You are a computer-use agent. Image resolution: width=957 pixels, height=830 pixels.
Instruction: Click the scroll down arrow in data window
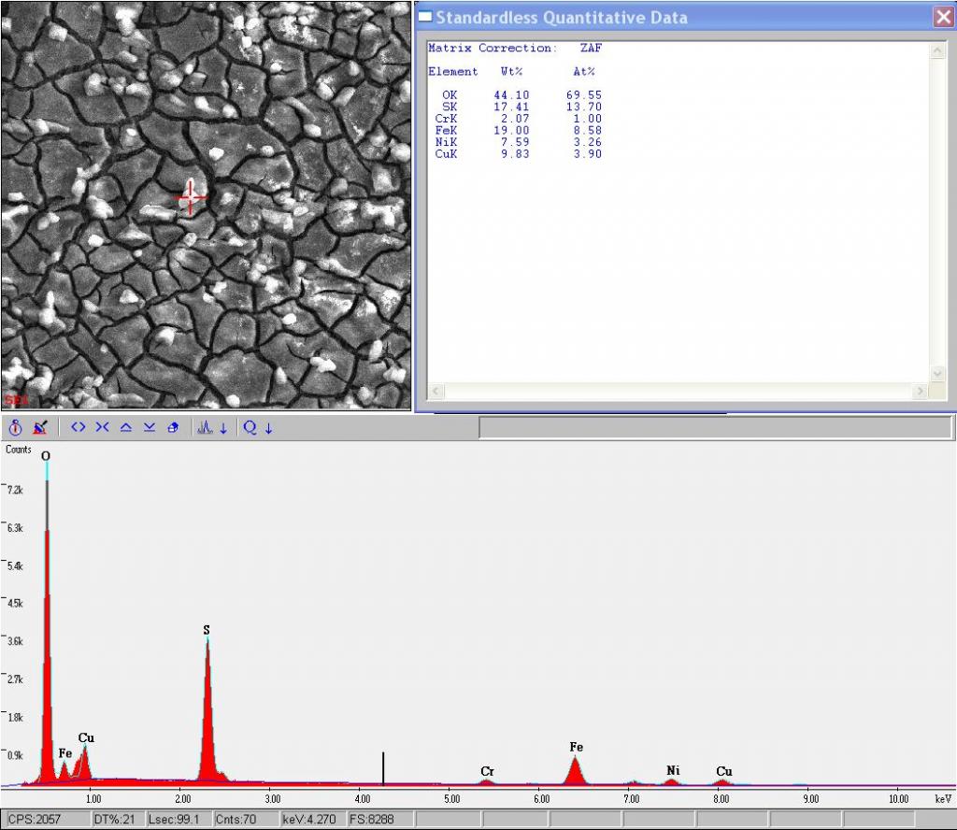[939, 372]
